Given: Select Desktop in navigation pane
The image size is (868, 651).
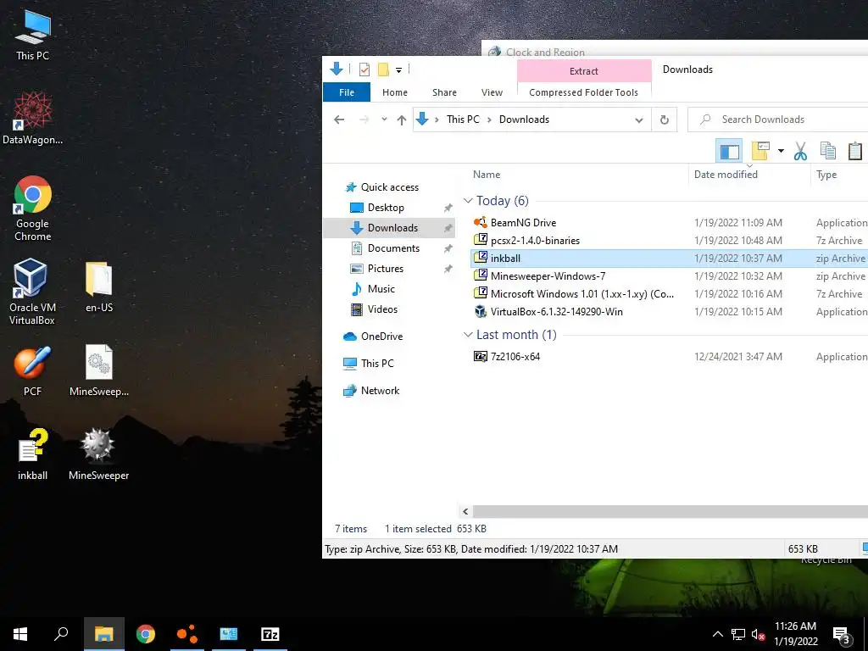Looking at the screenshot, I should (x=386, y=208).
